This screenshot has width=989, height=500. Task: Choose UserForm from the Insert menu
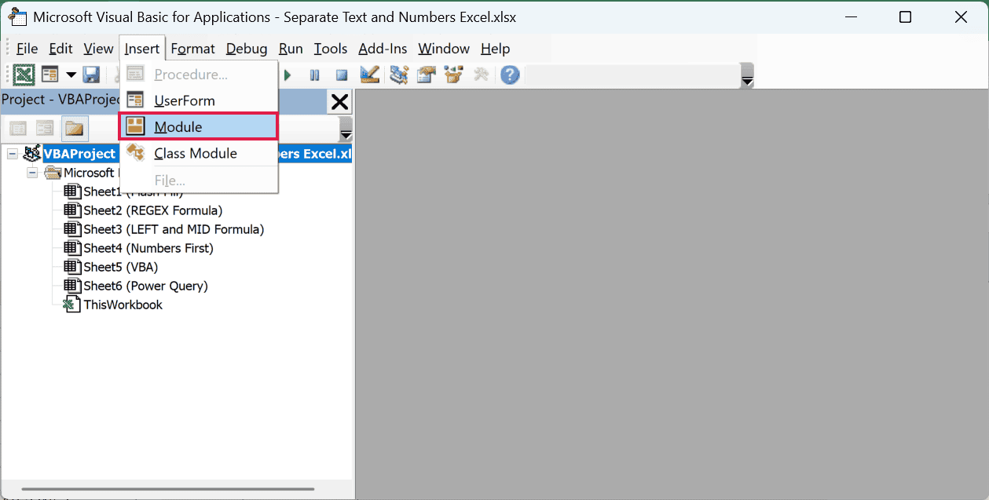pos(199,100)
